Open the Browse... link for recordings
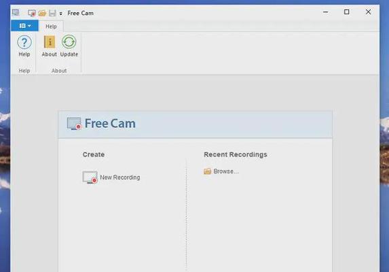 coord(226,171)
